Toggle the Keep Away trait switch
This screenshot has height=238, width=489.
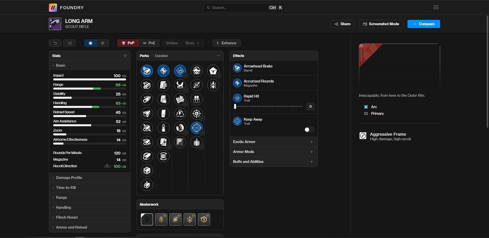coord(309,130)
